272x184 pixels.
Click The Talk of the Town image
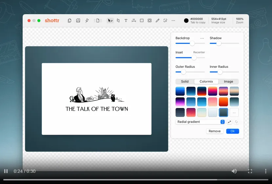point(96,99)
